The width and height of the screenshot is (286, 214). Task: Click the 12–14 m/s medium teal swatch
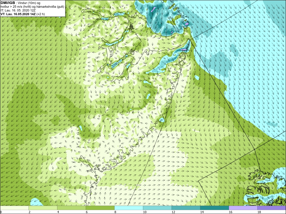[x=186, y=208]
